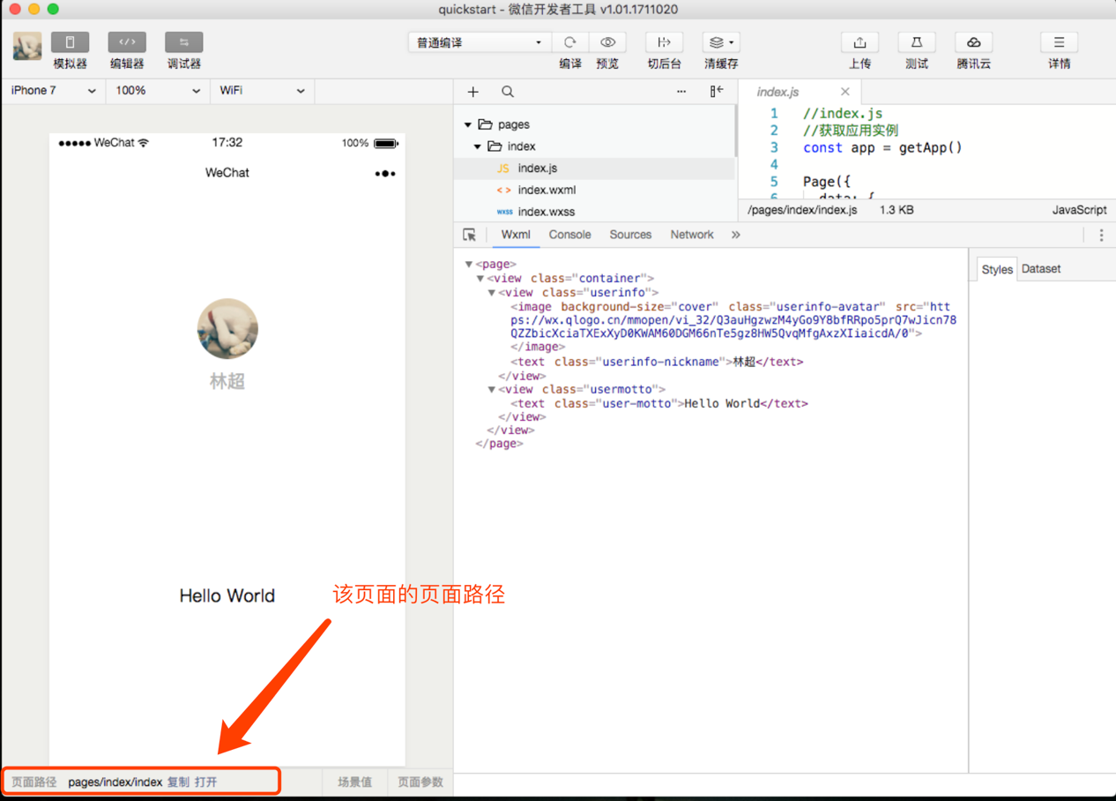The height and width of the screenshot is (801, 1116).
Task: Toggle the editor (编辑器) panel
Action: click(127, 42)
